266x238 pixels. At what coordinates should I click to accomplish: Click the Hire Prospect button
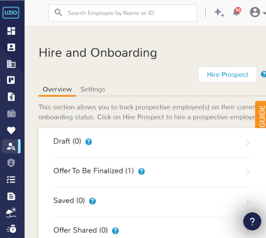coord(227,75)
